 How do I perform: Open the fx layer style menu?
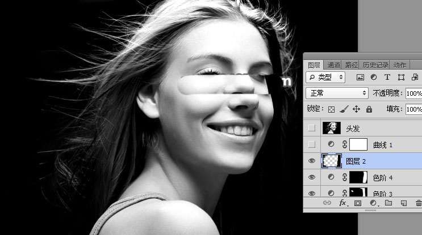342,203
